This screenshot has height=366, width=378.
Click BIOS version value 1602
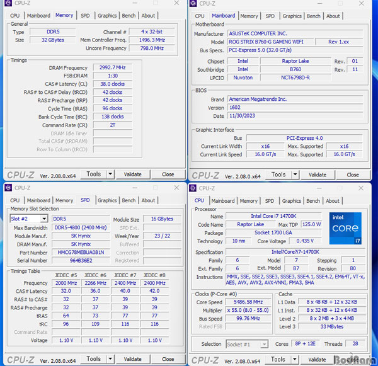tap(295, 107)
